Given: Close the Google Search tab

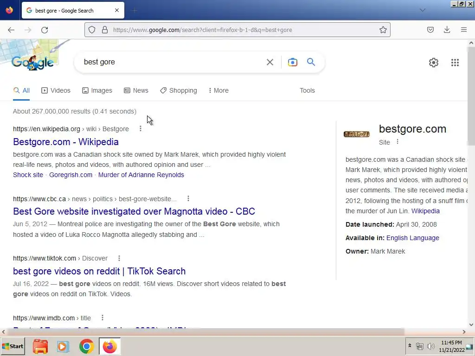Looking at the screenshot, I should click(117, 10).
